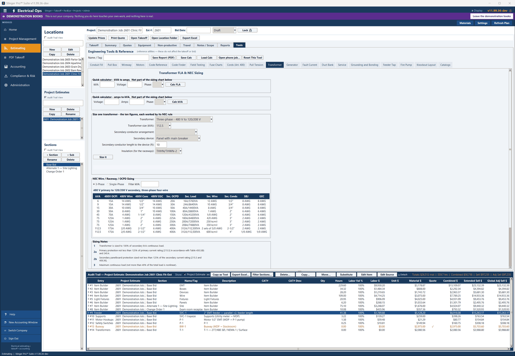This screenshot has height=356, width=515.
Task: Click the Lock estimate button
Action: point(247,30)
